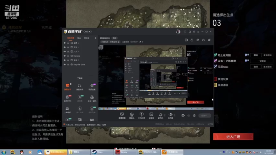The image size is (276, 155).
Task: Add a 摄像头 camera source
Action: click(132, 116)
